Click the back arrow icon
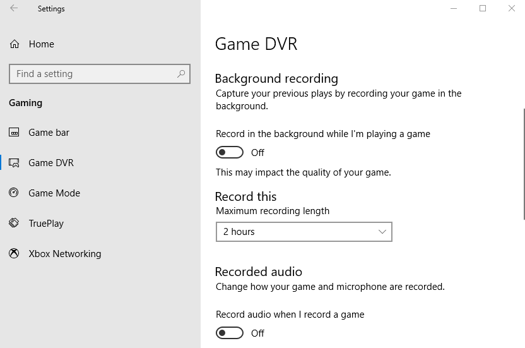Viewport: 525px width, 348px height. coord(14,8)
